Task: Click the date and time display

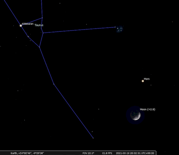Action: [135, 153]
